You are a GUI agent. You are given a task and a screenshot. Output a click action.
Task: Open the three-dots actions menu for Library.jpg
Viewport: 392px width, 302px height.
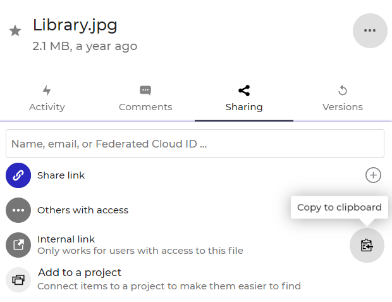370,30
